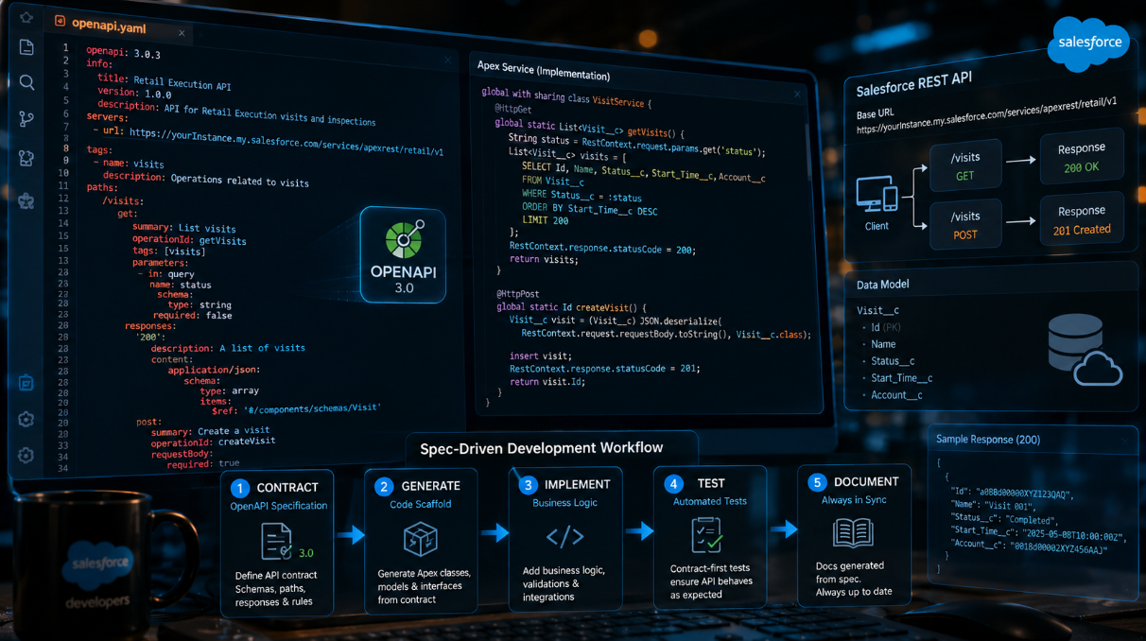Click the YAML file icon on the openapi.yaml tab

click(x=61, y=22)
